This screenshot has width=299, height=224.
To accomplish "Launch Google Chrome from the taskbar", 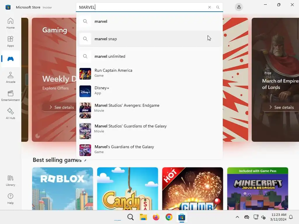I will coord(169,217).
